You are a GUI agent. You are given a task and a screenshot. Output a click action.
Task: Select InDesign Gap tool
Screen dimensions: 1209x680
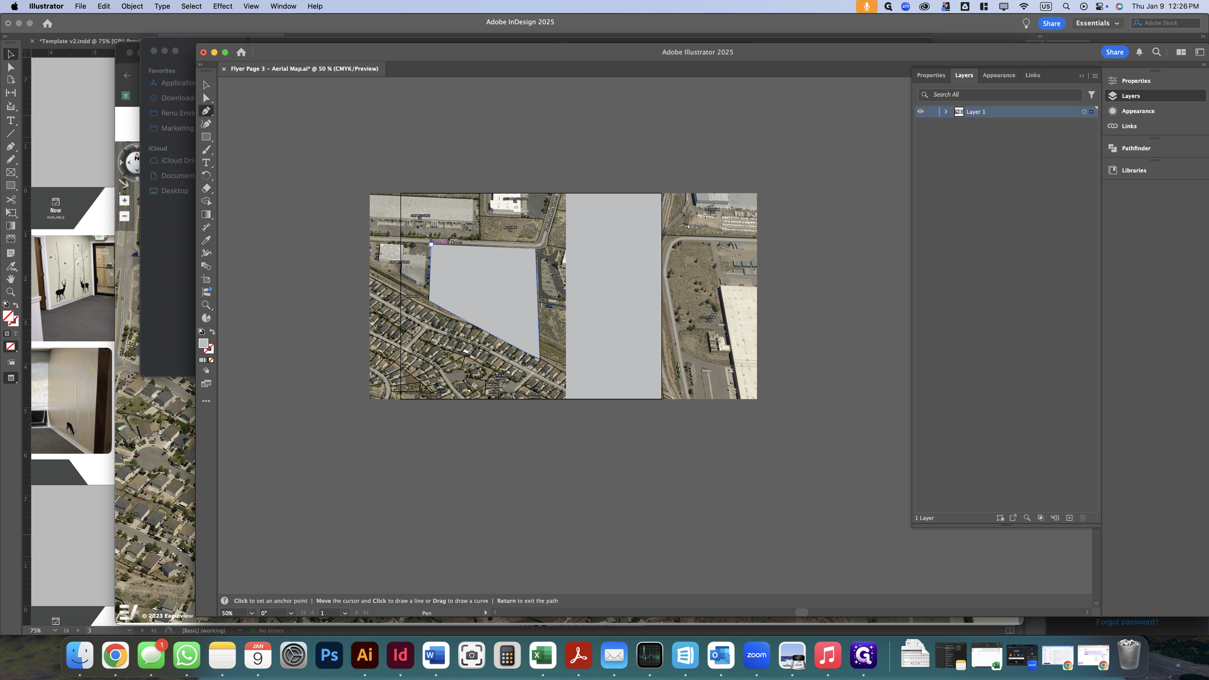tap(11, 93)
